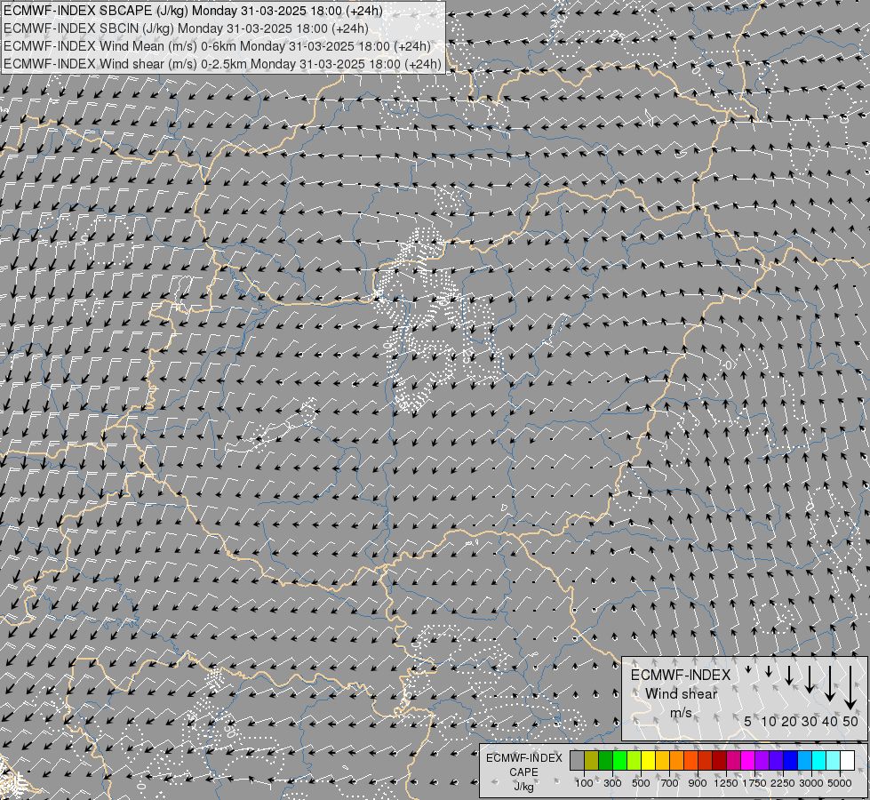The width and height of the screenshot is (870, 800).
Task: Click the Wind shear 0-2.5km title line
Action: coord(222,64)
